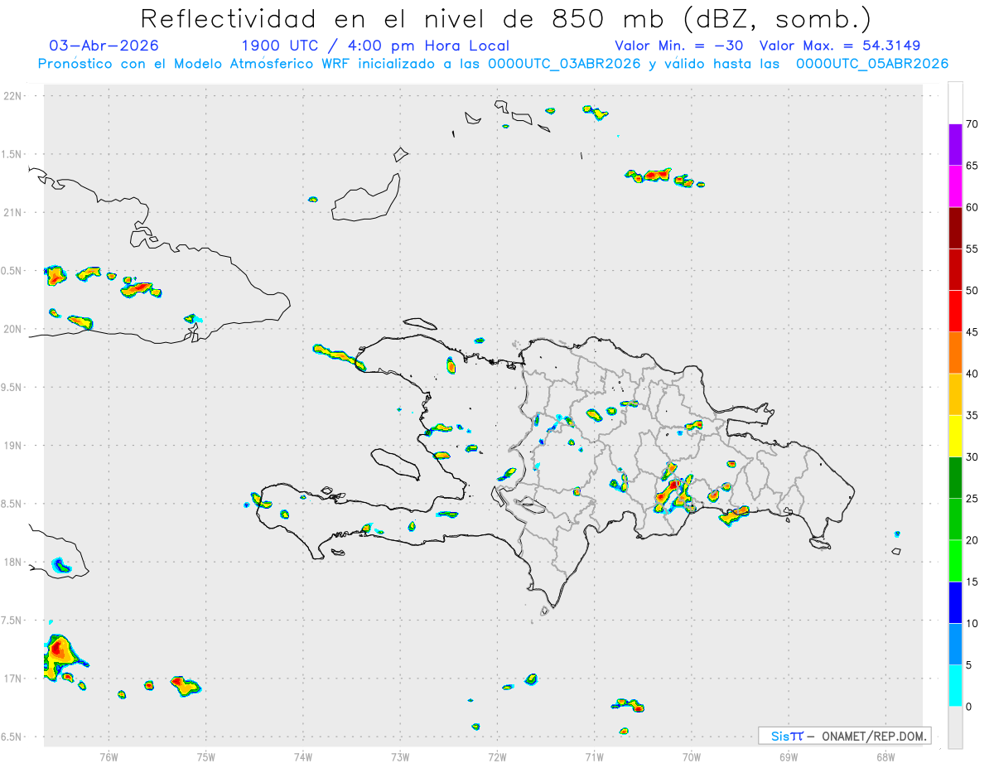Image resolution: width=994 pixels, height=768 pixels.
Task: Click the dark blue 10-15 dBZ band
Action: (x=955, y=602)
